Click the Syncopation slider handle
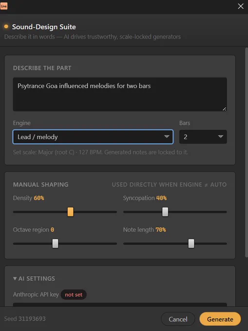The width and height of the screenshot is (248, 331). pyautogui.click(x=165, y=212)
